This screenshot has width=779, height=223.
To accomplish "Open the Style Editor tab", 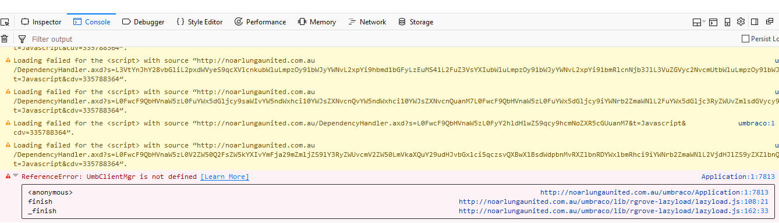I will pos(199,22).
